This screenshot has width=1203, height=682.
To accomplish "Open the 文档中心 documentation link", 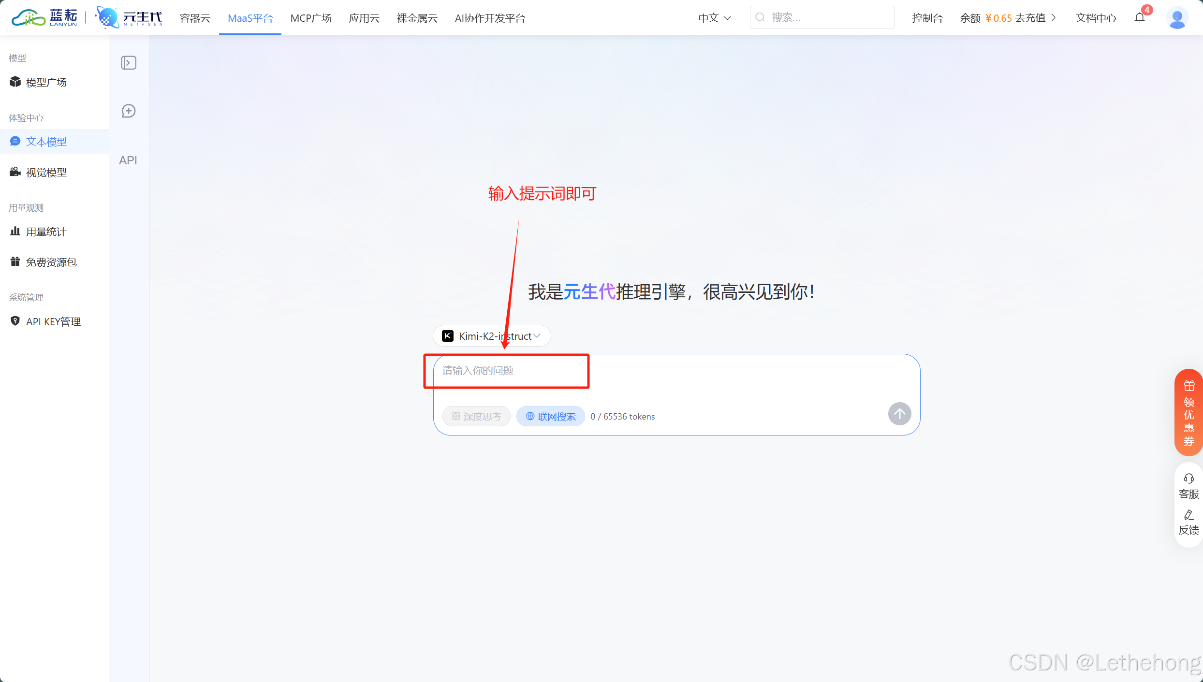I will point(1096,18).
